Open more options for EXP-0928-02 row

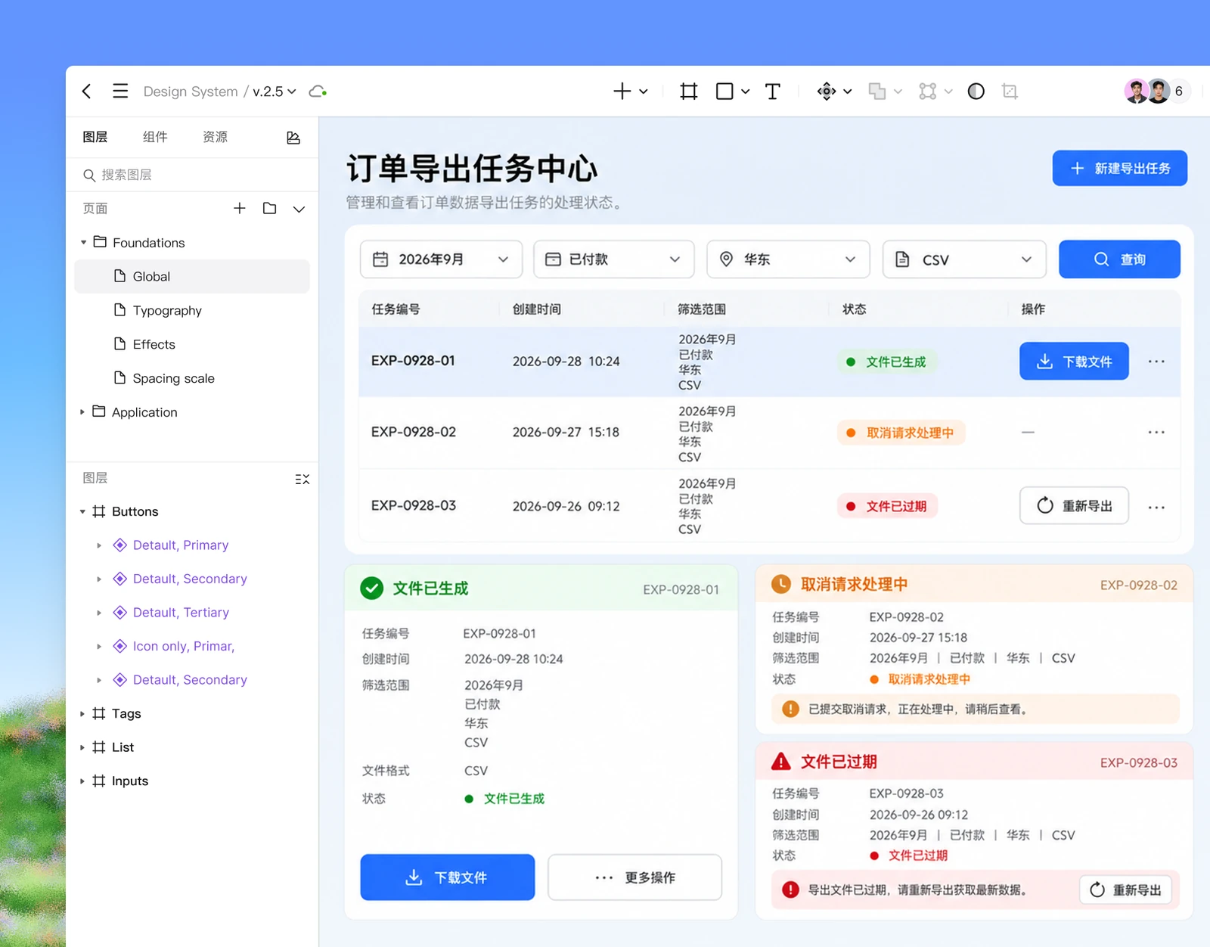pyautogui.click(x=1156, y=433)
